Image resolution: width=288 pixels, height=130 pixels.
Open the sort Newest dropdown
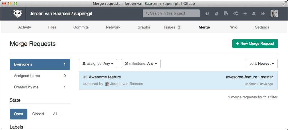261,64
